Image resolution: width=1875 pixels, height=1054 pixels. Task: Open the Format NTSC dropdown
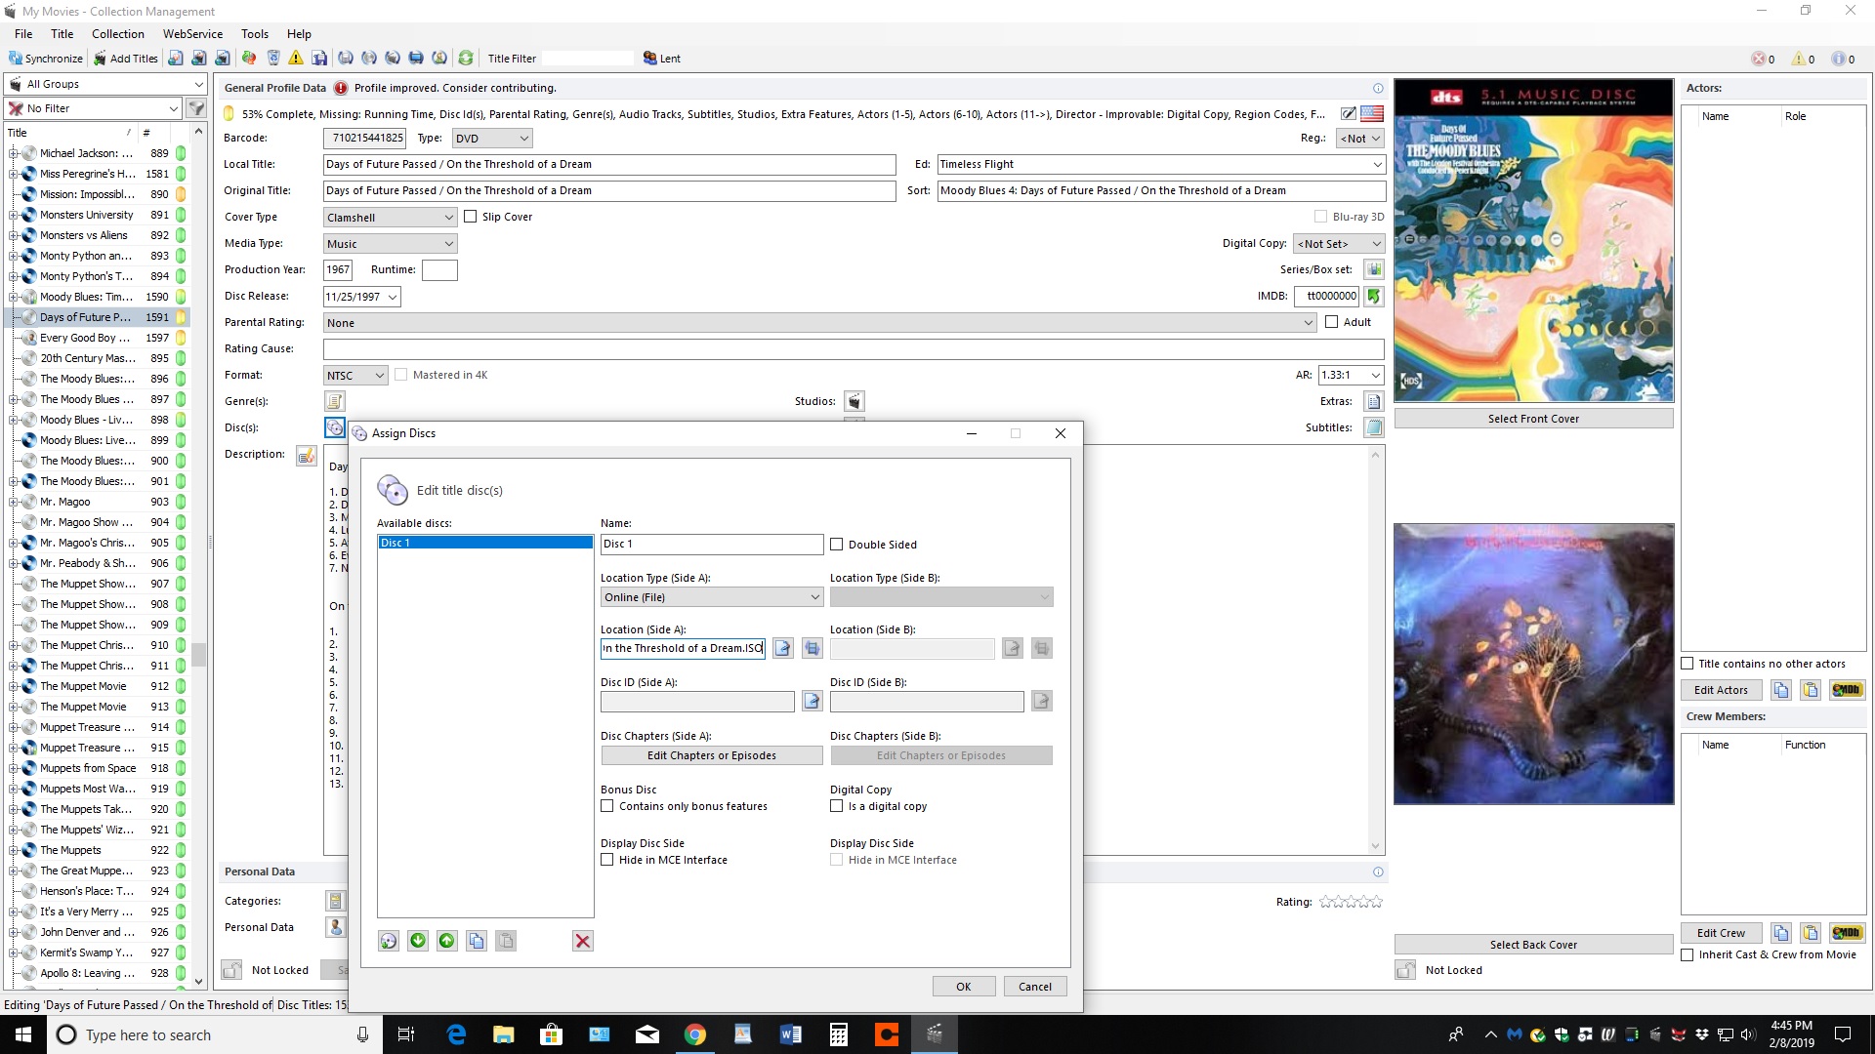point(355,376)
